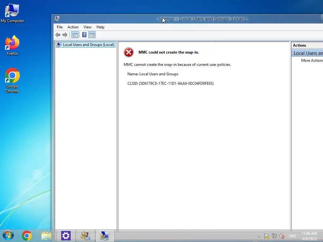Switch to the user accounts keys taskbar item

(85, 236)
